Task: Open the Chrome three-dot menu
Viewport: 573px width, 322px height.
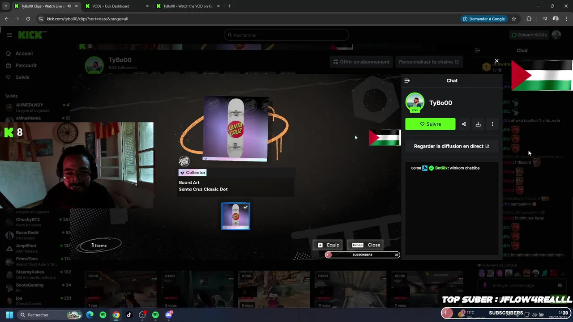Action: [x=566, y=19]
